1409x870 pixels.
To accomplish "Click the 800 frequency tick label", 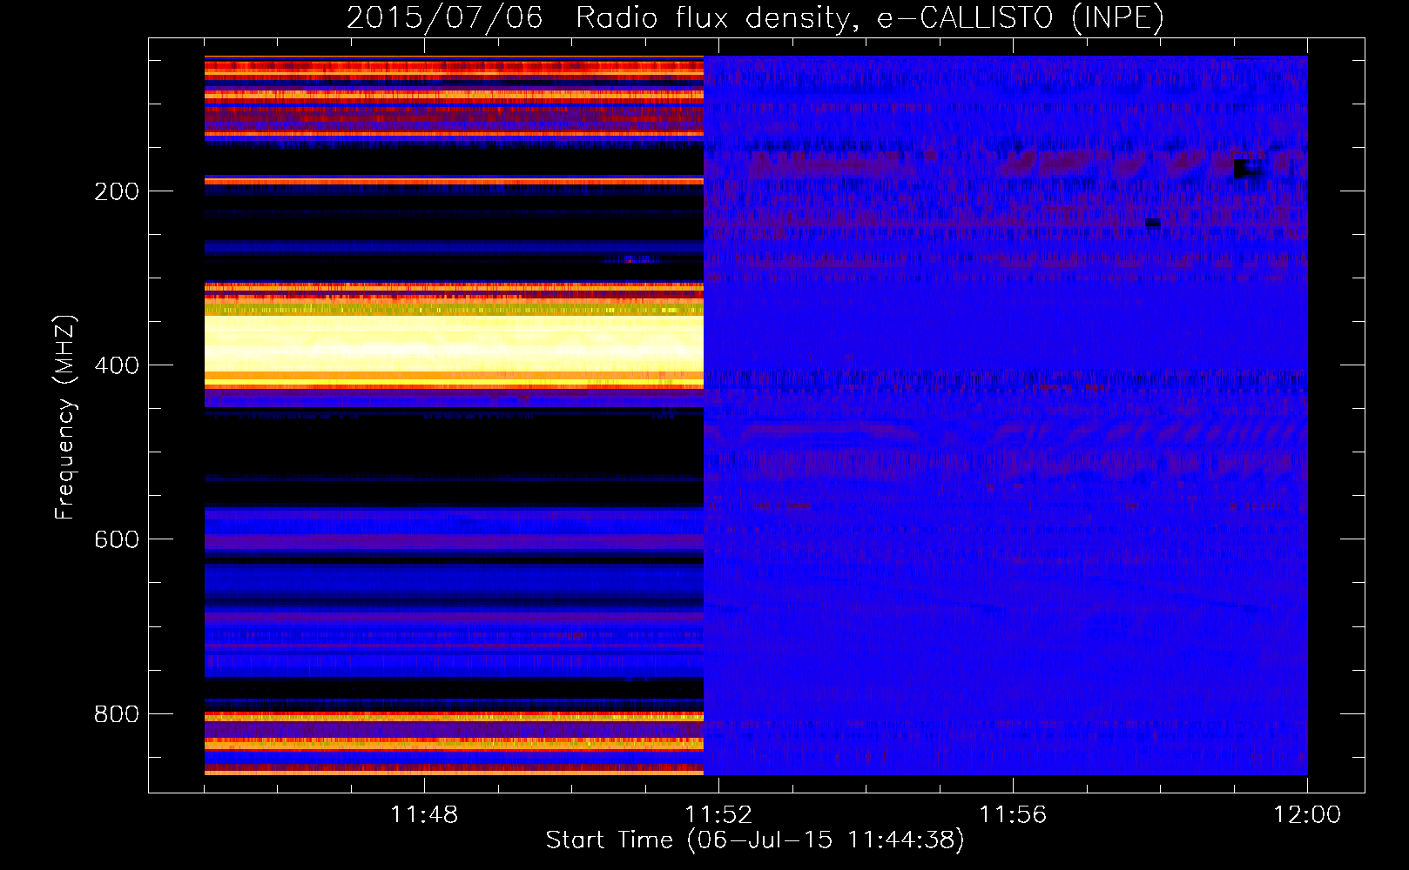I will pos(117,714).
